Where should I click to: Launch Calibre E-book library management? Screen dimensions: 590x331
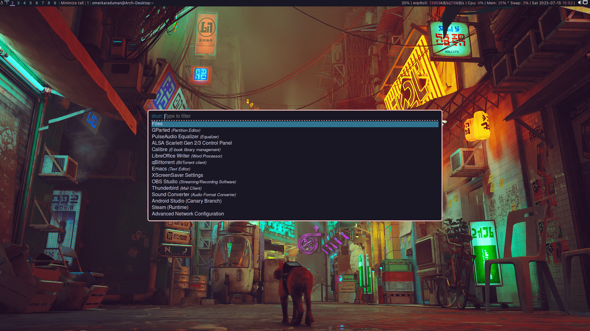(186, 150)
